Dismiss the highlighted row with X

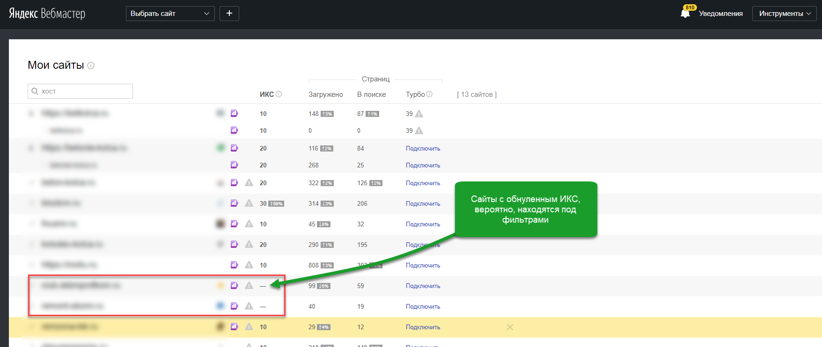click(x=510, y=327)
